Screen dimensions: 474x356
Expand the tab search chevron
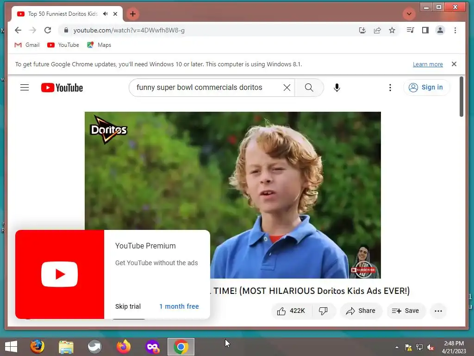[409, 14]
